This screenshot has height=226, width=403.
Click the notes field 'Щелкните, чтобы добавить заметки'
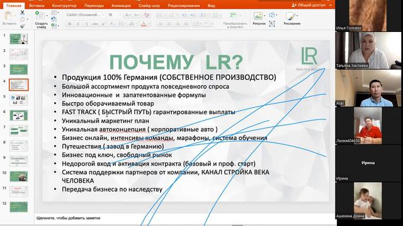(69, 218)
